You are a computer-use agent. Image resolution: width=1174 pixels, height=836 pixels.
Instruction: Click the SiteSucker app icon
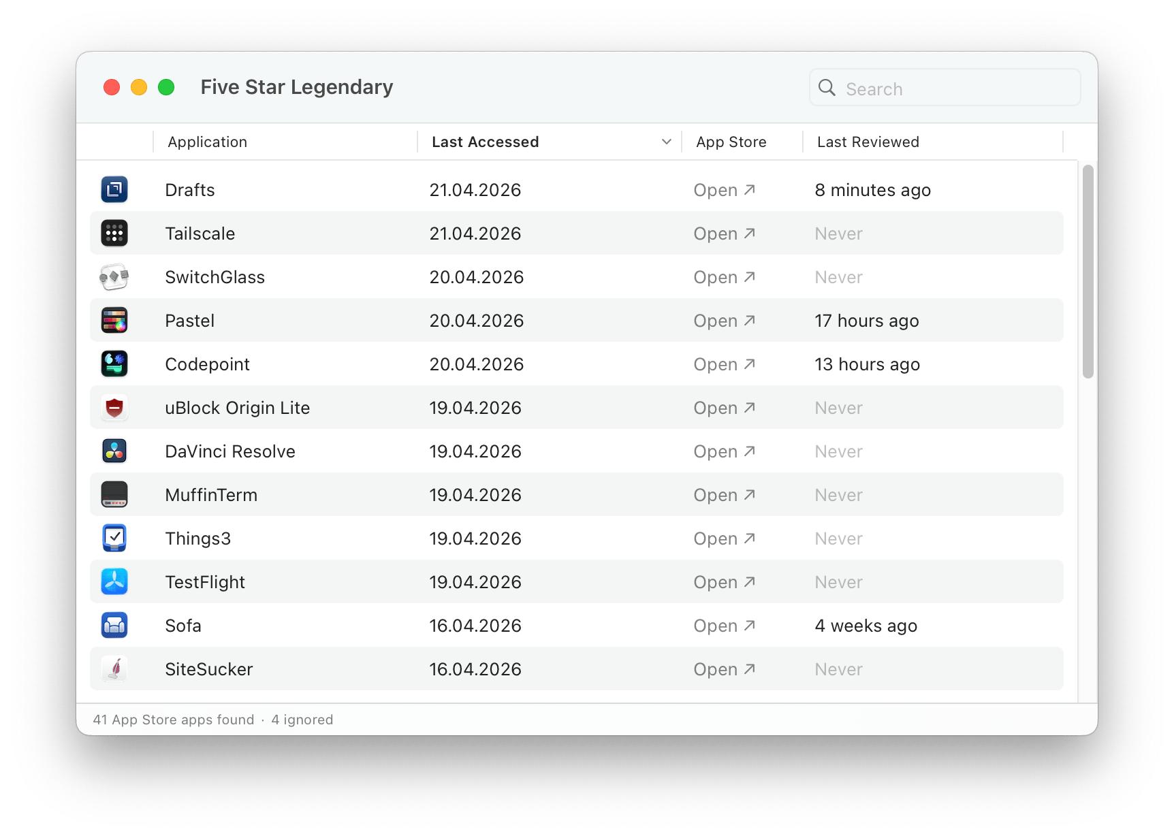click(x=114, y=669)
